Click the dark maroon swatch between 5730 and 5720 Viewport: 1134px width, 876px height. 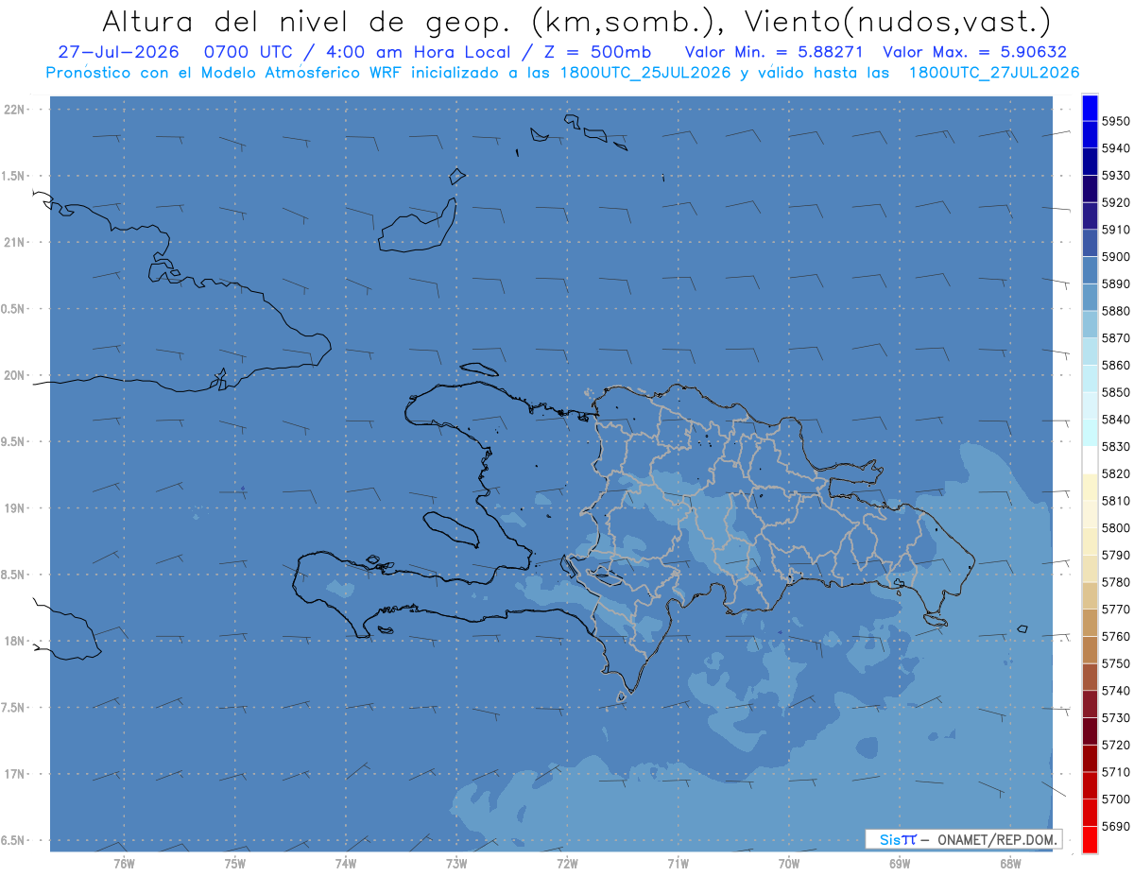1089,731
